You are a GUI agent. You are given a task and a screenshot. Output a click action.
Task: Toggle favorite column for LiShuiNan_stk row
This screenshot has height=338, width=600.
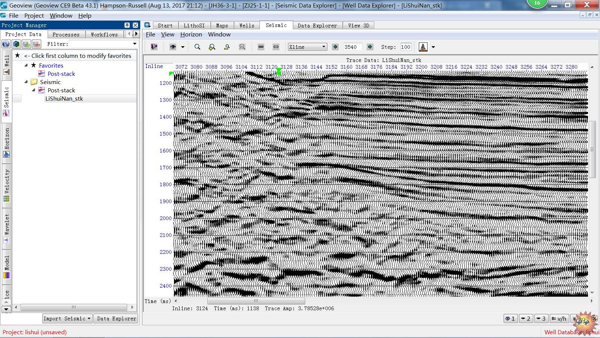(17, 98)
